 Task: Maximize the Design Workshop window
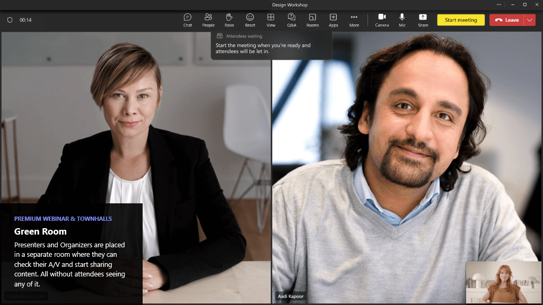525,5
